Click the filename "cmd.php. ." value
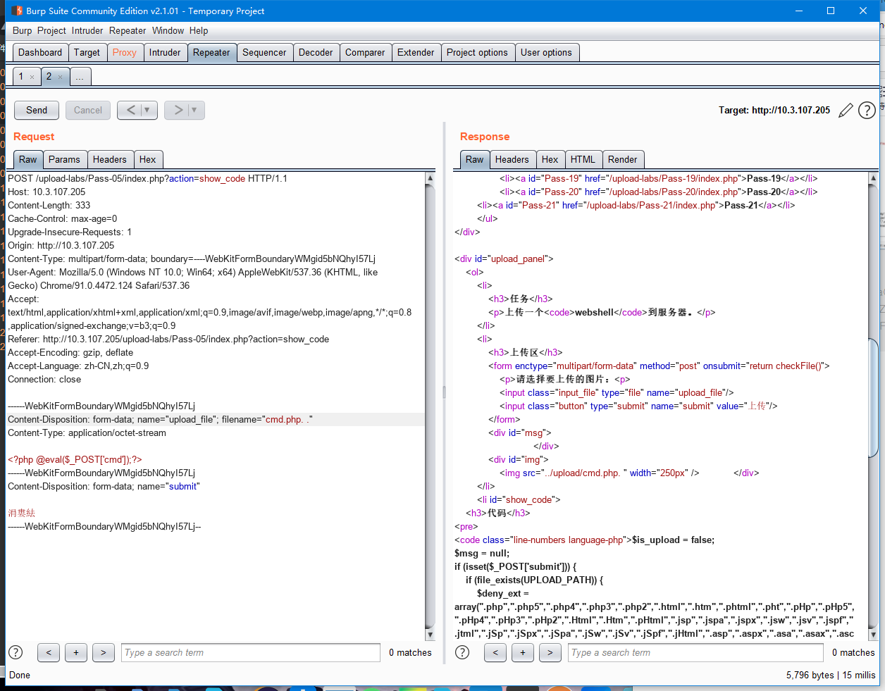 tap(287, 419)
